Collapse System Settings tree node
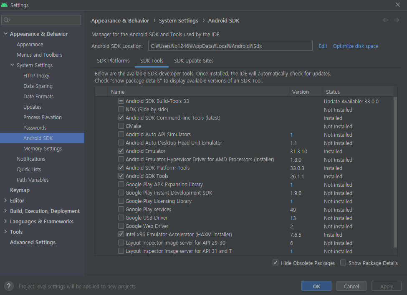 point(12,65)
